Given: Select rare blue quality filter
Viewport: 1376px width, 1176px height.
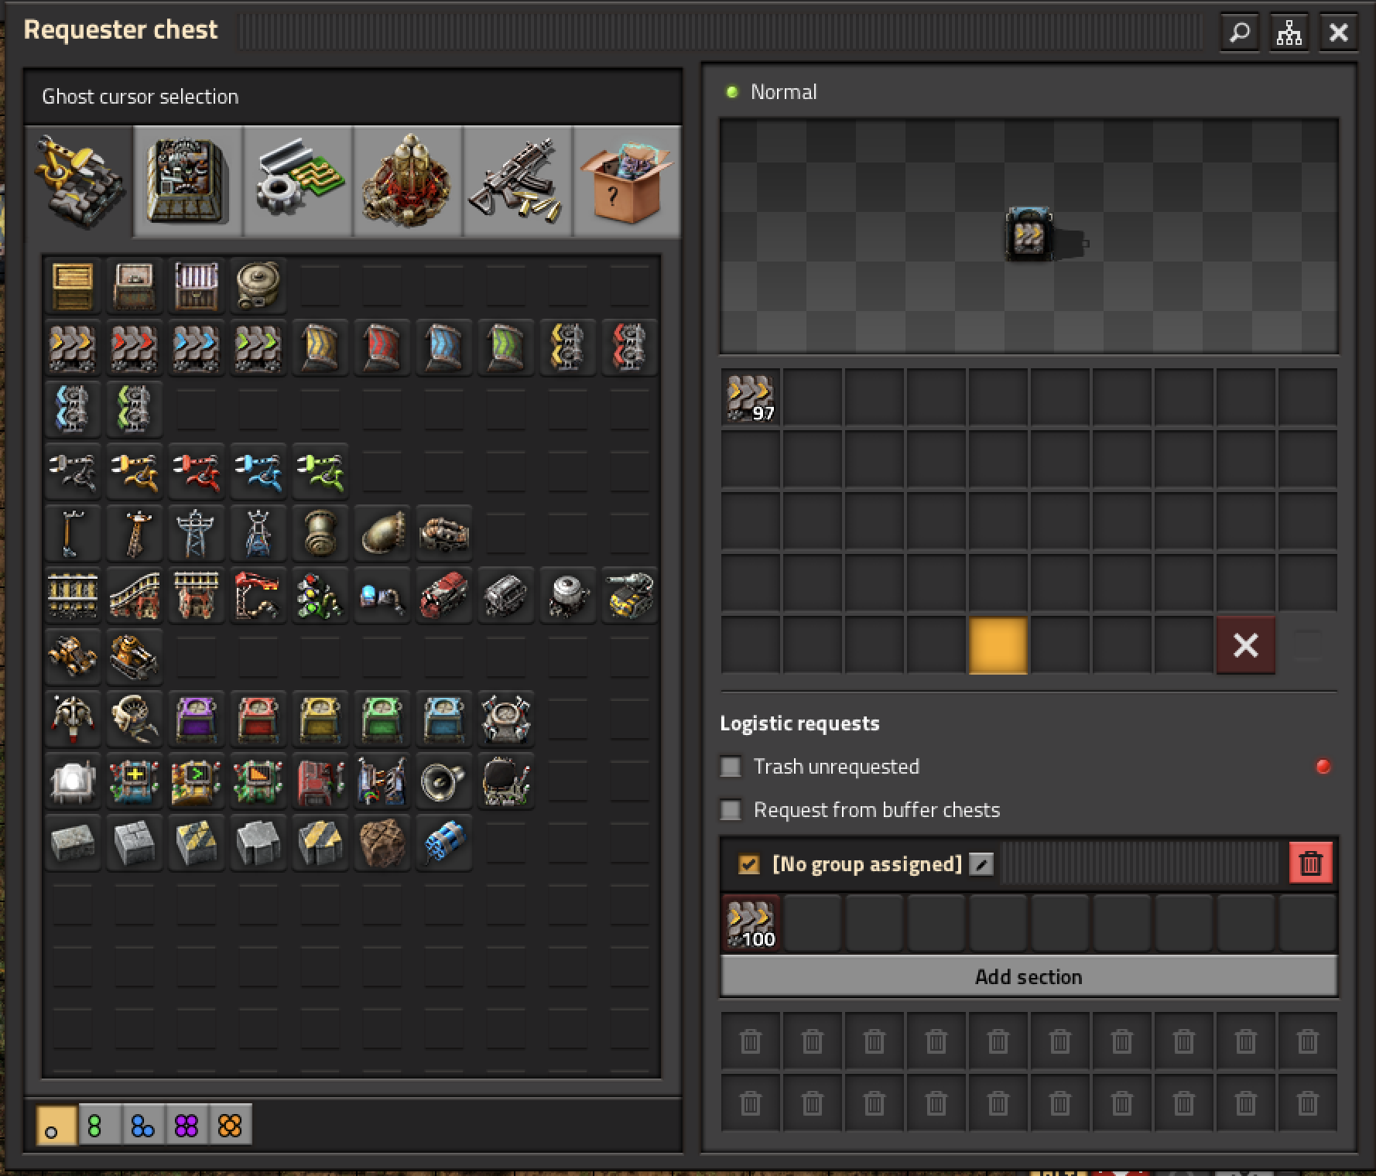Looking at the screenshot, I should pyautogui.click(x=143, y=1124).
